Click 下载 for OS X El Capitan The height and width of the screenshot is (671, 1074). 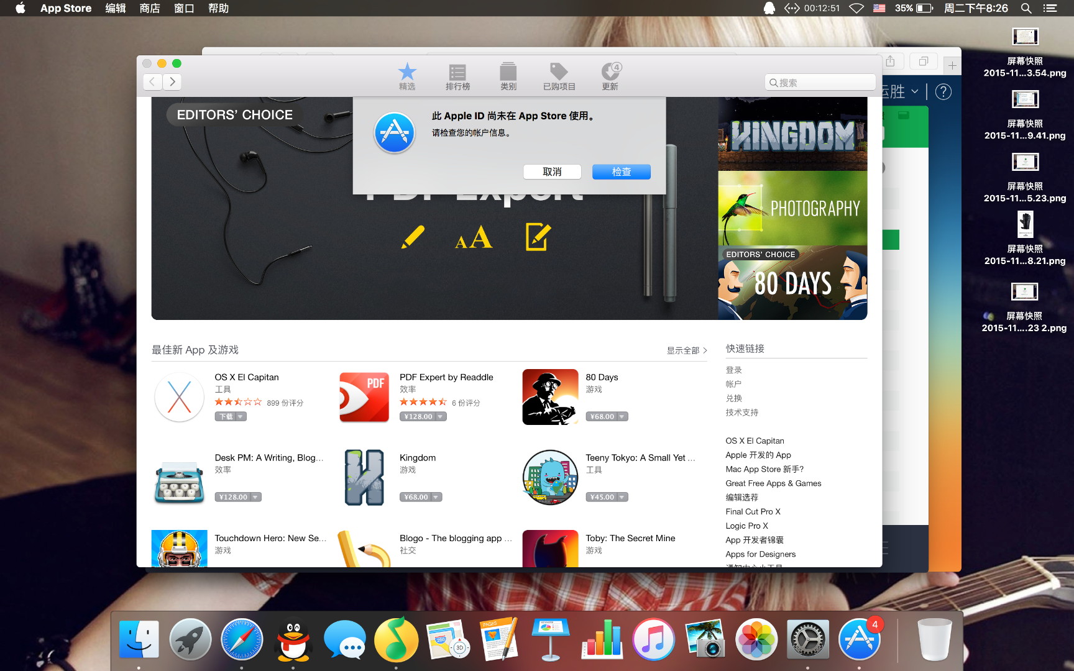[x=226, y=417]
